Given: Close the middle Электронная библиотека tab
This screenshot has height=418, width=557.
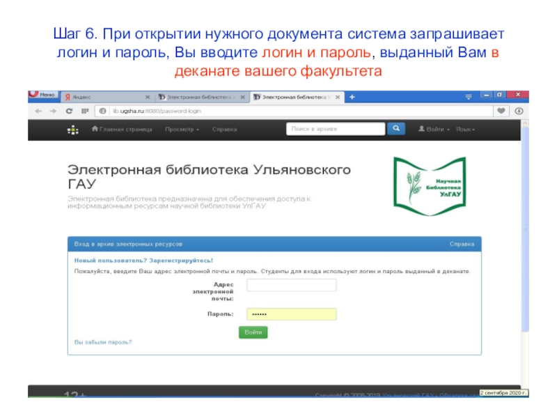Looking at the screenshot, I should pos(242,97).
